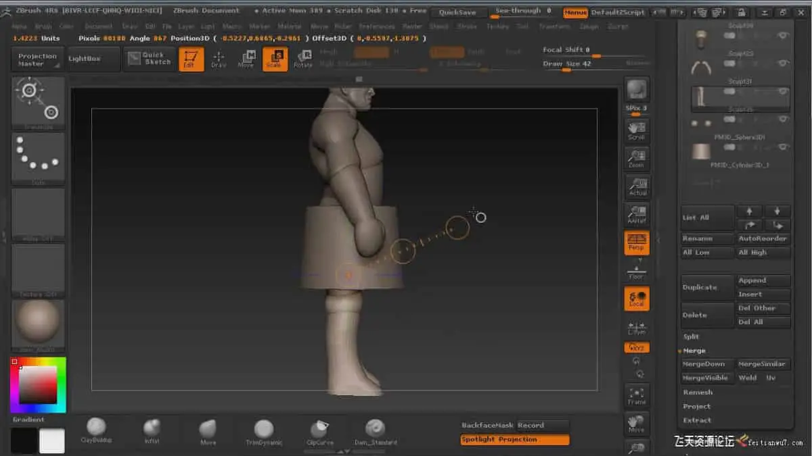This screenshot has width=812, height=456.
Task: Select the Inflat brush
Action: tap(152, 431)
